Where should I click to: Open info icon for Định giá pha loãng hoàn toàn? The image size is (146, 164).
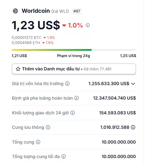[x=77, y=98]
